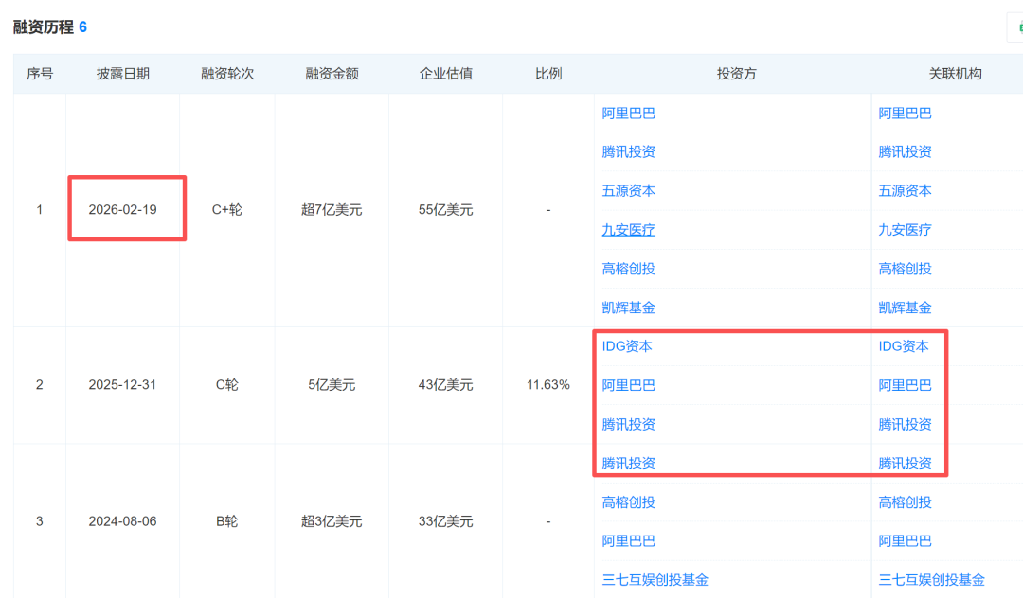Select the 2026-02-19 disclosure date cell
Screen dimensions: 1023x598
point(122,209)
